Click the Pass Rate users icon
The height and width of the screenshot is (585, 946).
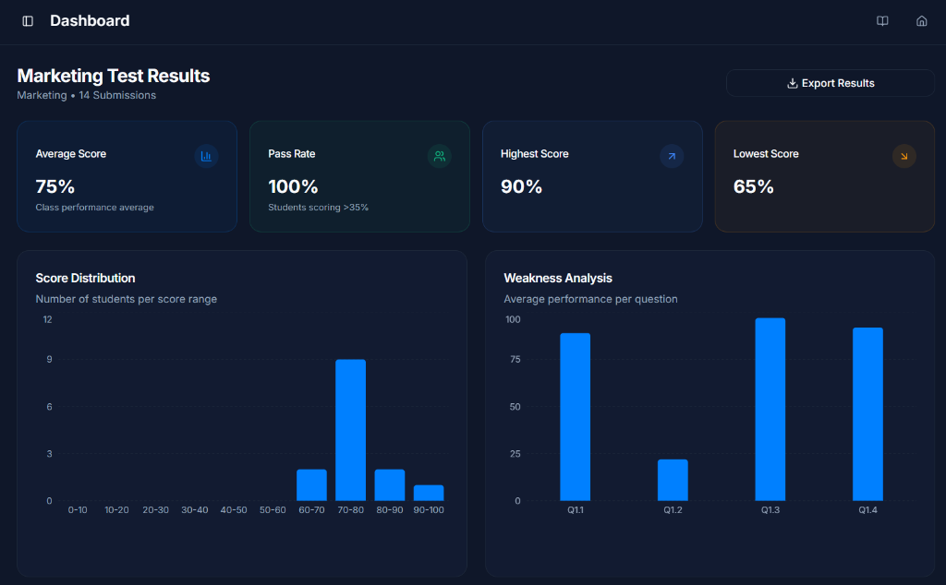439,156
